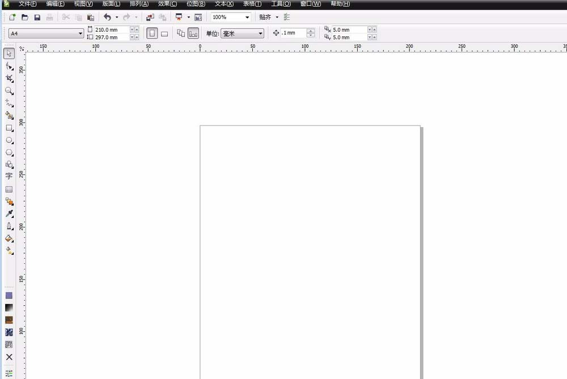567x379 pixels.
Task: Click the 贴齐 snap-to button
Action: coord(265,18)
